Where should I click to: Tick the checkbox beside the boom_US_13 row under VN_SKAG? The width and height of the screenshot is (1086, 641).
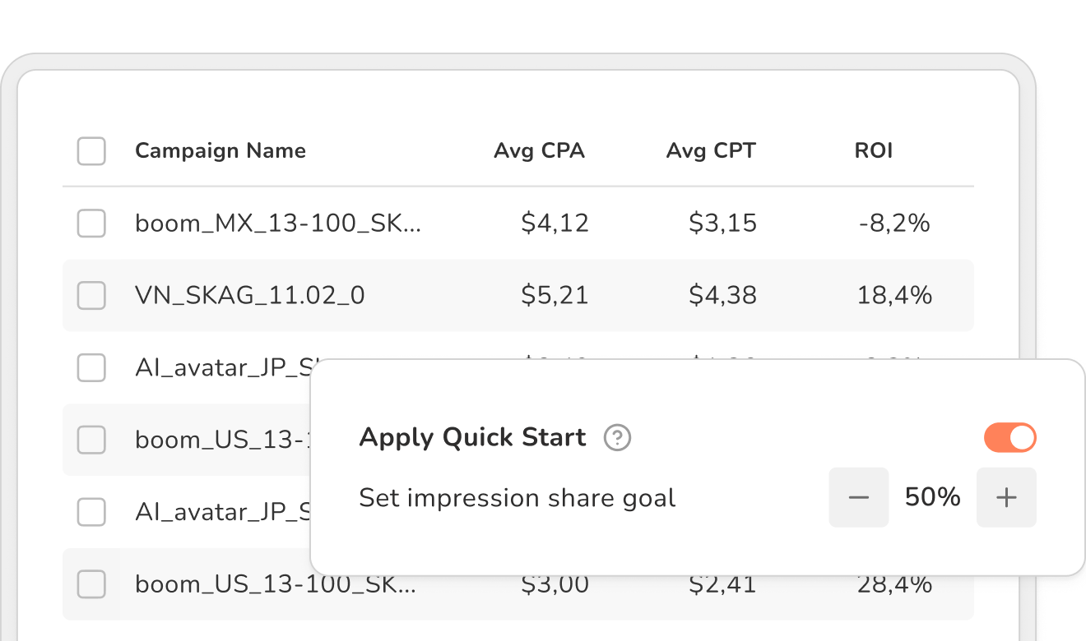pyautogui.click(x=91, y=440)
